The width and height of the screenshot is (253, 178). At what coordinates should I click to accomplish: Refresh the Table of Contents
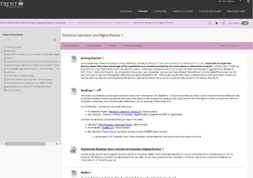[55, 40]
